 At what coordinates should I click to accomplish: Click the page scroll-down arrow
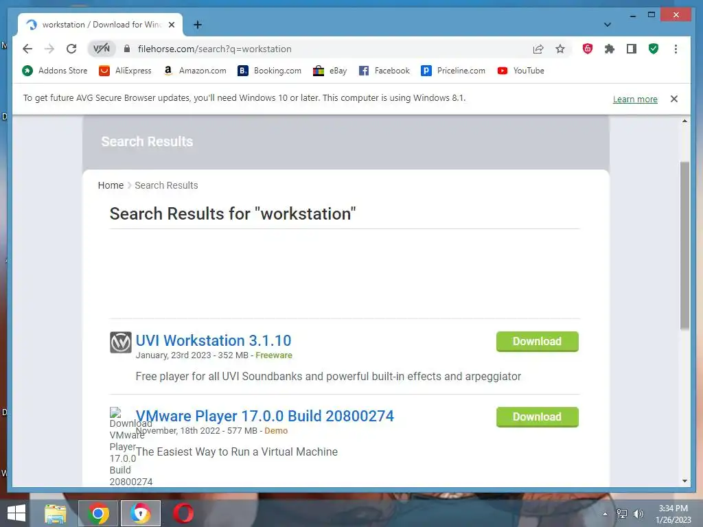click(x=684, y=481)
